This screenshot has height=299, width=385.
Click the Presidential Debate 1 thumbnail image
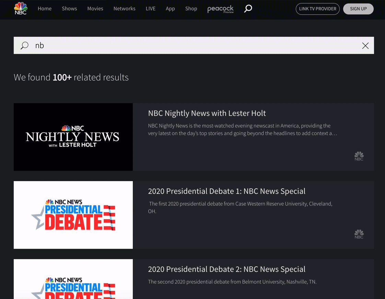(73, 215)
